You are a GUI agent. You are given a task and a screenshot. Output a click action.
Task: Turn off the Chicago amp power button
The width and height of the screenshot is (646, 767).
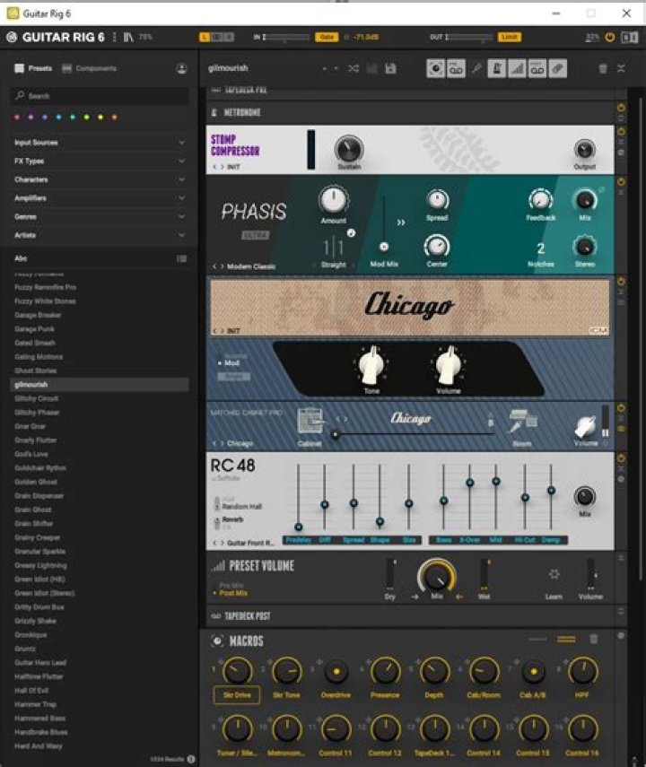tap(621, 282)
